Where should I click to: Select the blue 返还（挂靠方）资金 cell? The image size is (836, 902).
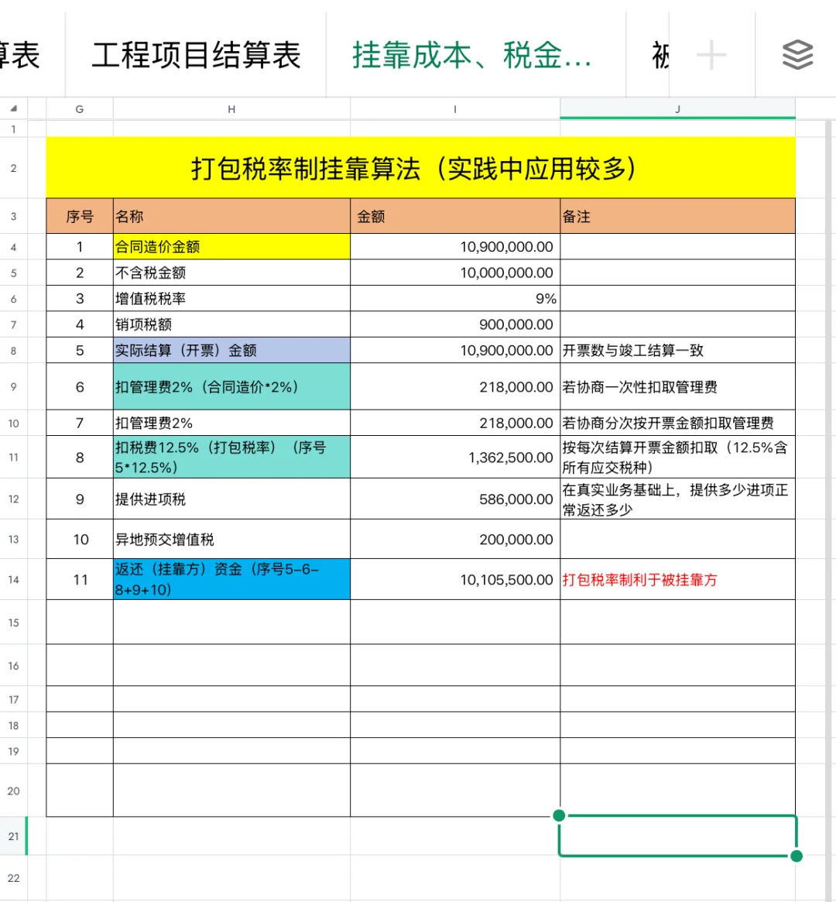[231, 579]
